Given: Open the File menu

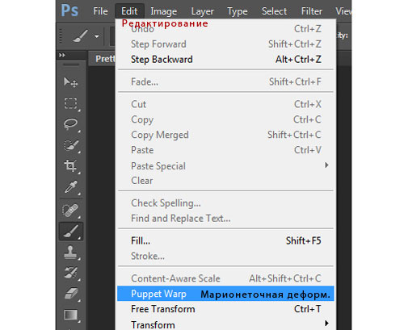Looking at the screenshot, I should (100, 11).
